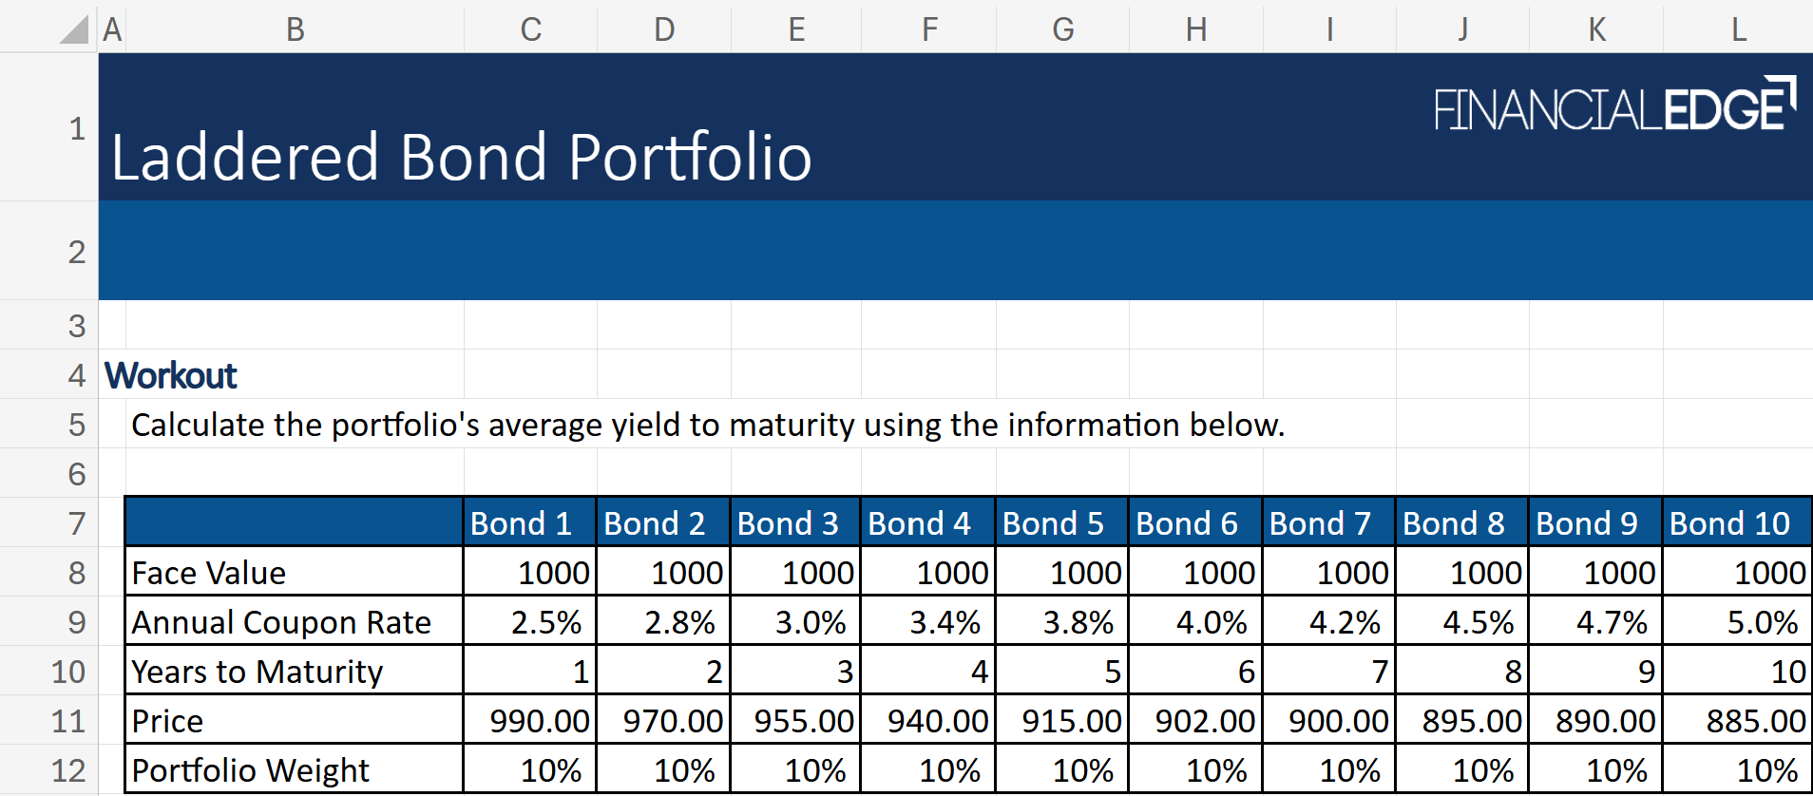Click the Select All corner triangle
This screenshot has width=1813, height=796.
click(x=74, y=29)
